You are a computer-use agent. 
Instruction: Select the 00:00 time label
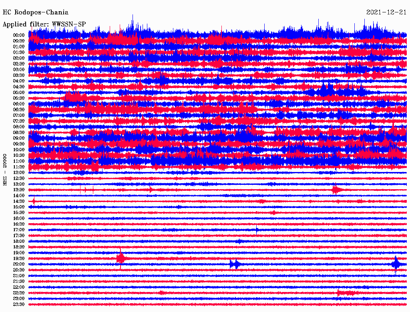pos(19,35)
